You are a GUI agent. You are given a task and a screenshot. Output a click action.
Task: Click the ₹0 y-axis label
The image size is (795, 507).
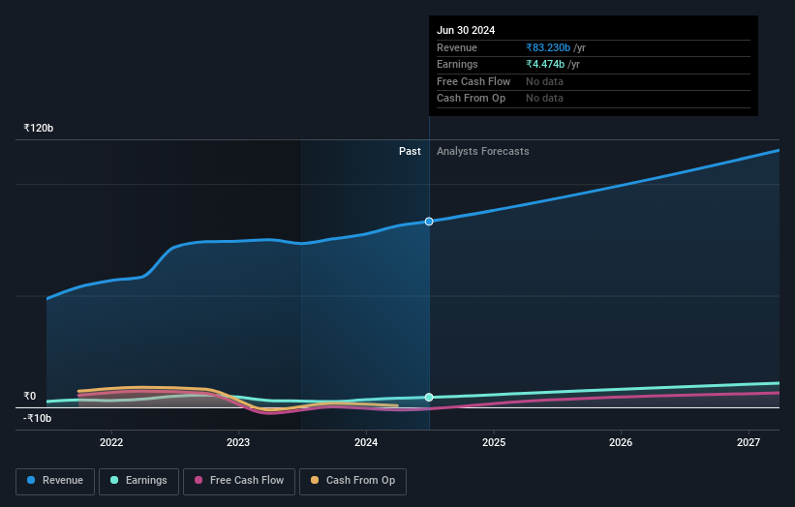click(29, 396)
